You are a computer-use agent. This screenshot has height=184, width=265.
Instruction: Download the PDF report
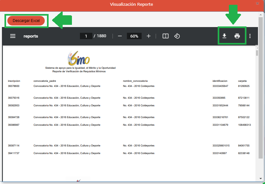(x=224, y=36)
